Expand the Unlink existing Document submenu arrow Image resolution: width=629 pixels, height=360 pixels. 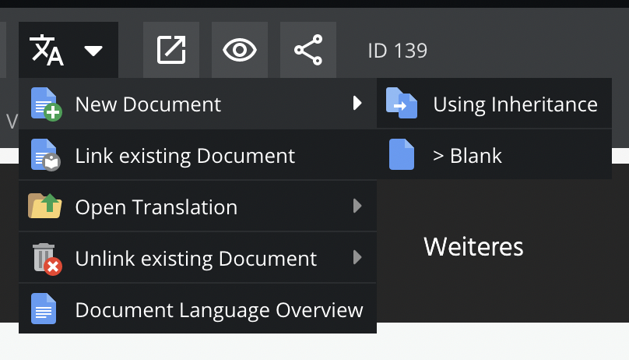[x=357, y=257]
